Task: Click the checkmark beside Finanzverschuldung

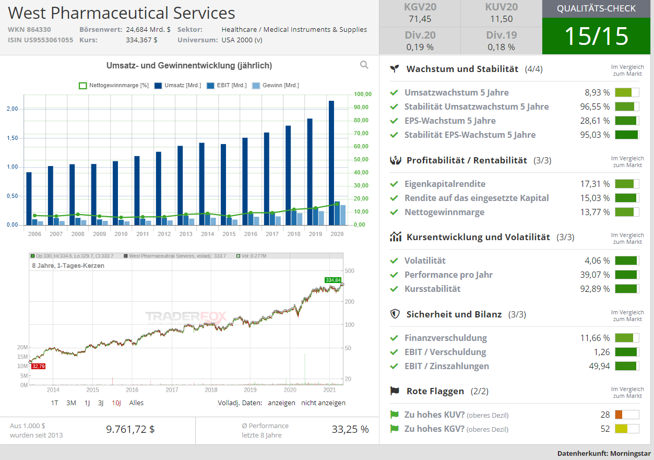Action: pos(395,338)
